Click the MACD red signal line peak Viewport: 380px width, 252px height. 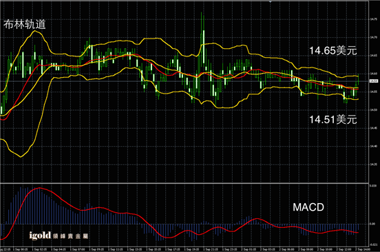39,188
